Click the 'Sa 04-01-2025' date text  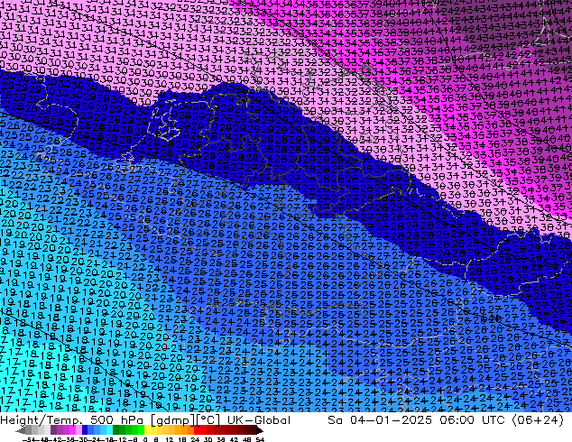pyautogui.click(x=380, y=420)
